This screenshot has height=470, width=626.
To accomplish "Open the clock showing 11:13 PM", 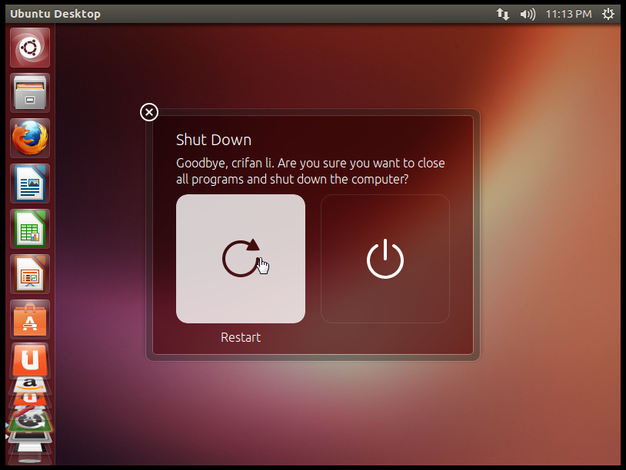I will 568,15.
